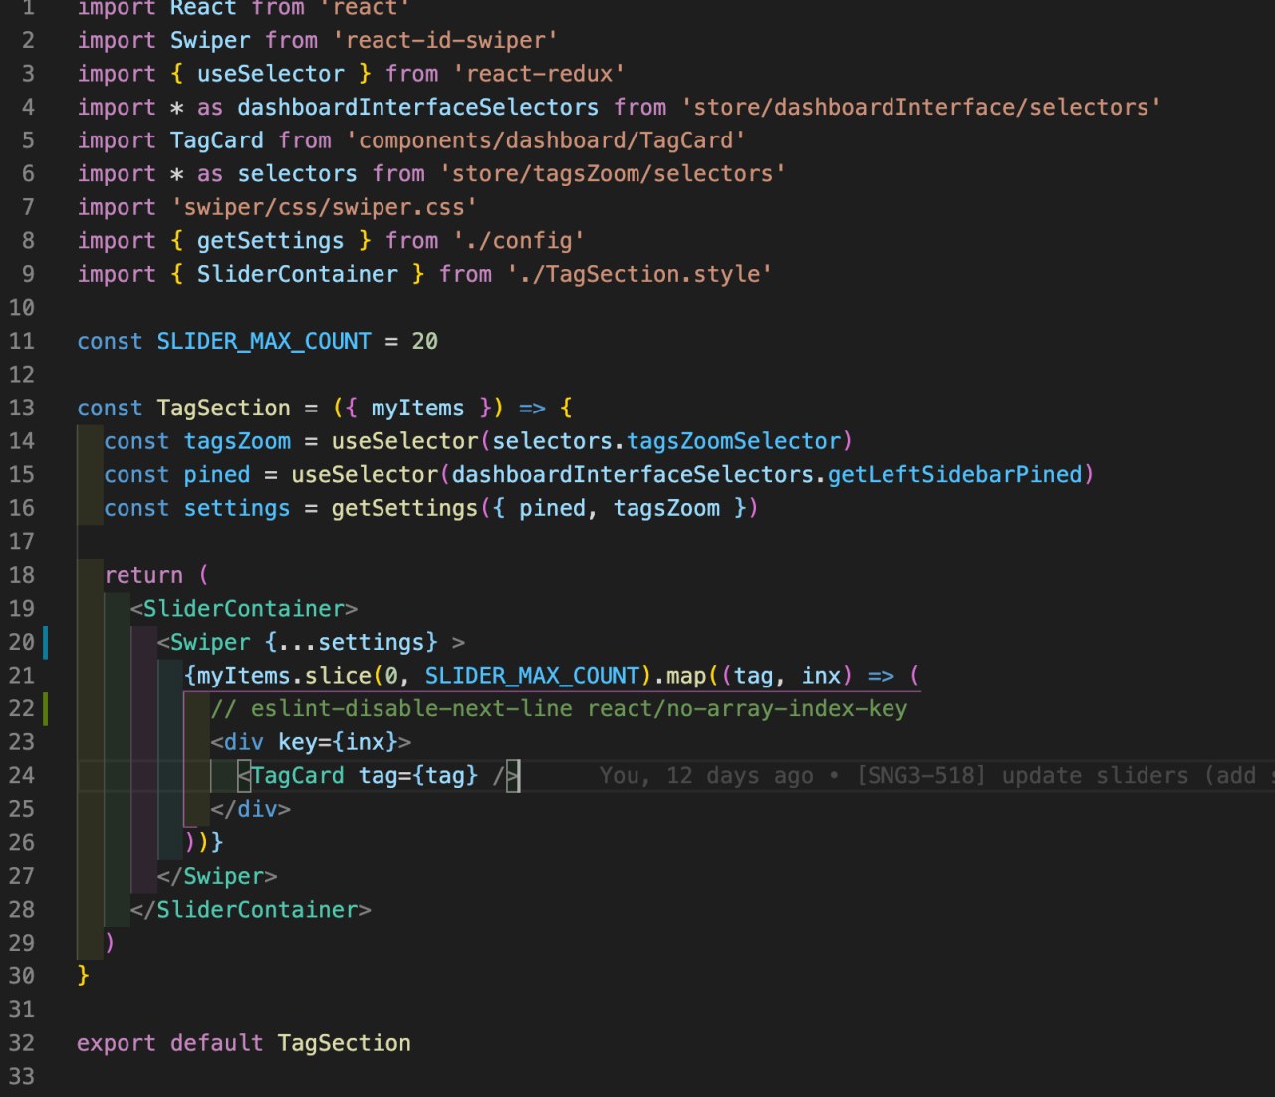Image resolution: width=1275 pixels, height=1097 pixels.
Task: Click SliderContainer in the line 9 import
Action: click(297, 274)
